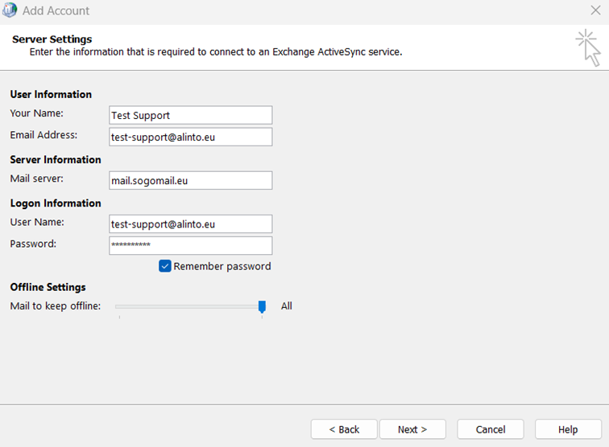Click the Outlook icon in the title bar

[10, 11]
